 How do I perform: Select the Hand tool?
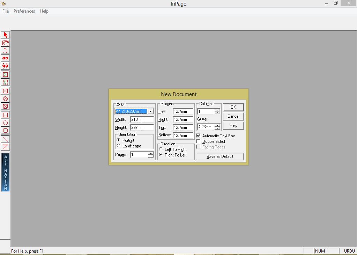[5, 42]
